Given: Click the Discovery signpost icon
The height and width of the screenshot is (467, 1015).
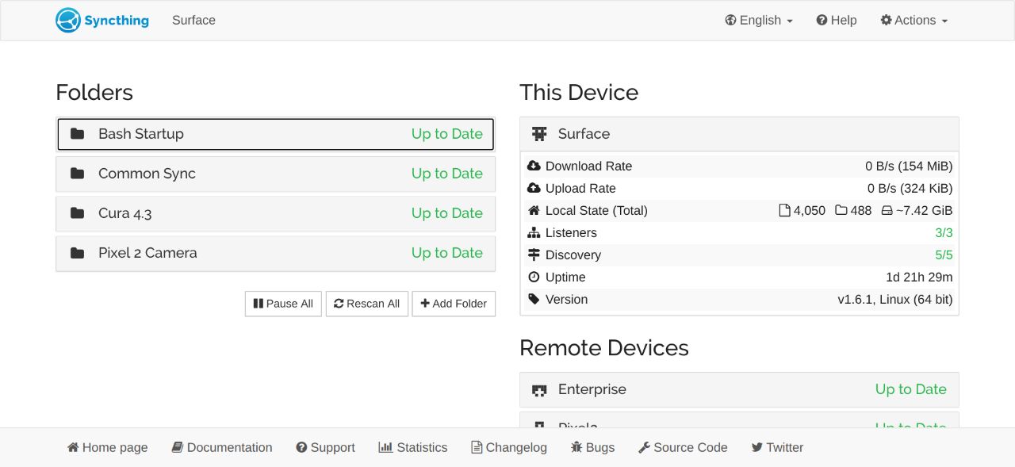Looking at the screenshot, I should pyautogui.click(x=534, y=255).
